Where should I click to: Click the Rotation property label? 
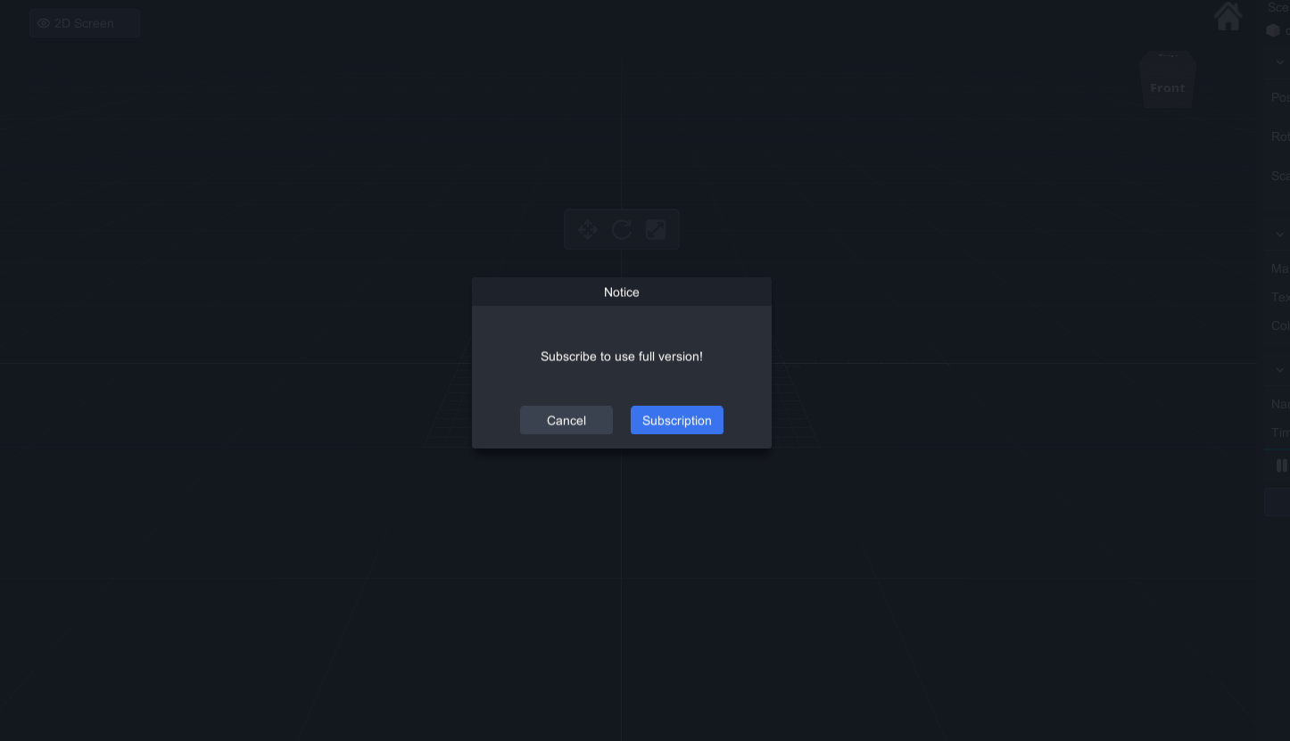[x=1280, y=136]
